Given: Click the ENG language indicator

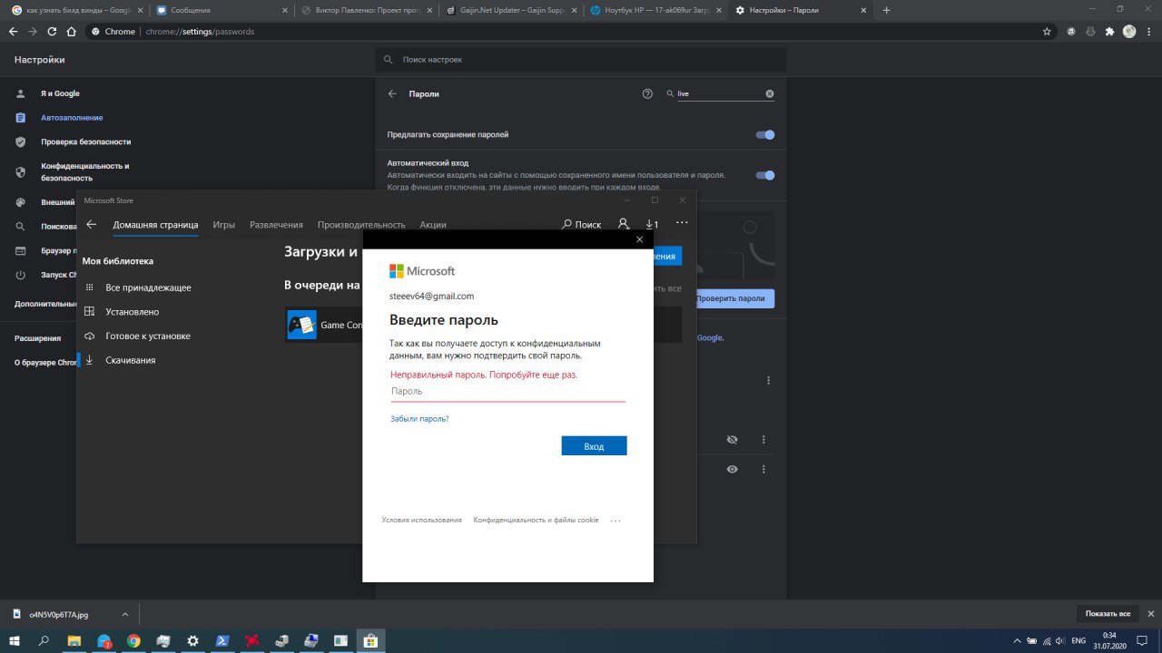Looking at the screenshot, I should [1078, 640].
